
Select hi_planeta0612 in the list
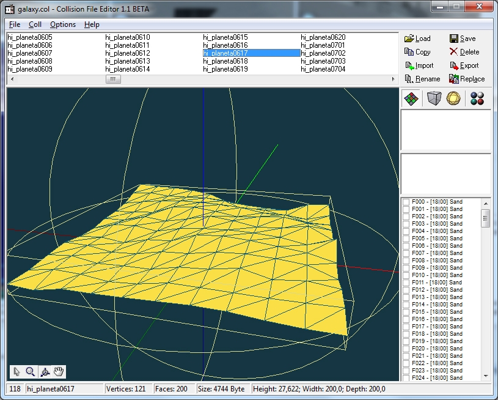[x=128, y=53]
